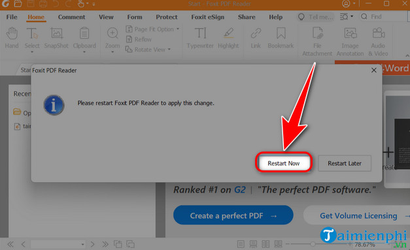Open File Attachment tool

click(317, 42)
